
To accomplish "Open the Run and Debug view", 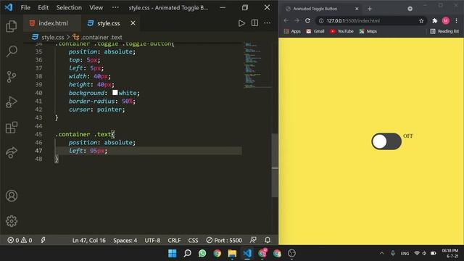I will pos(12,102).
